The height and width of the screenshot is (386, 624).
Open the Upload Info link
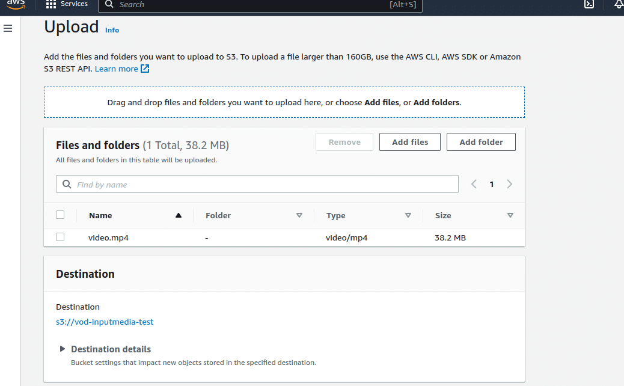click(112, 30)
